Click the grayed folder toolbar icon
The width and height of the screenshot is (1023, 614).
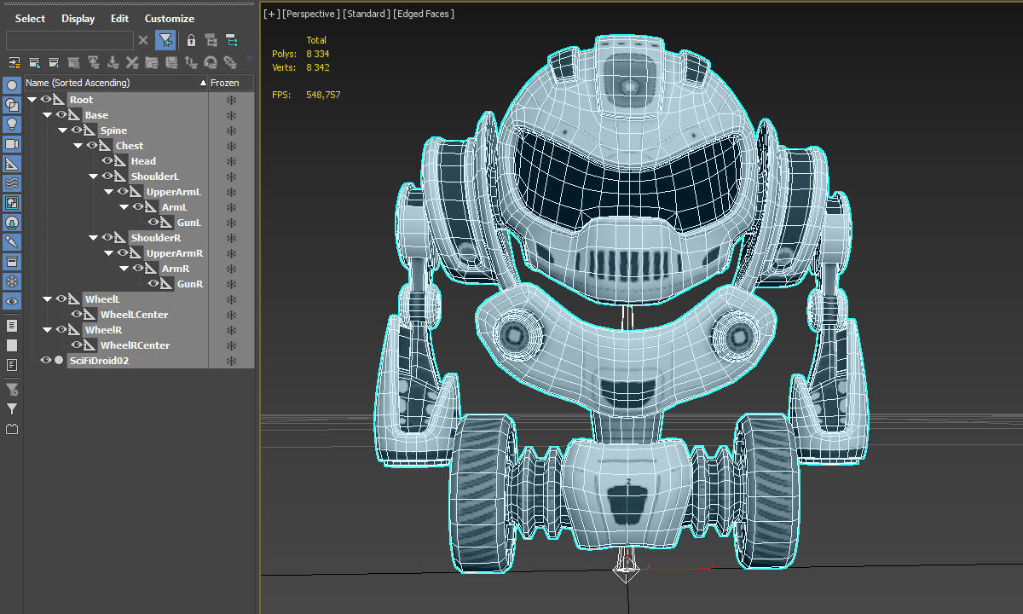coord(152,62)
